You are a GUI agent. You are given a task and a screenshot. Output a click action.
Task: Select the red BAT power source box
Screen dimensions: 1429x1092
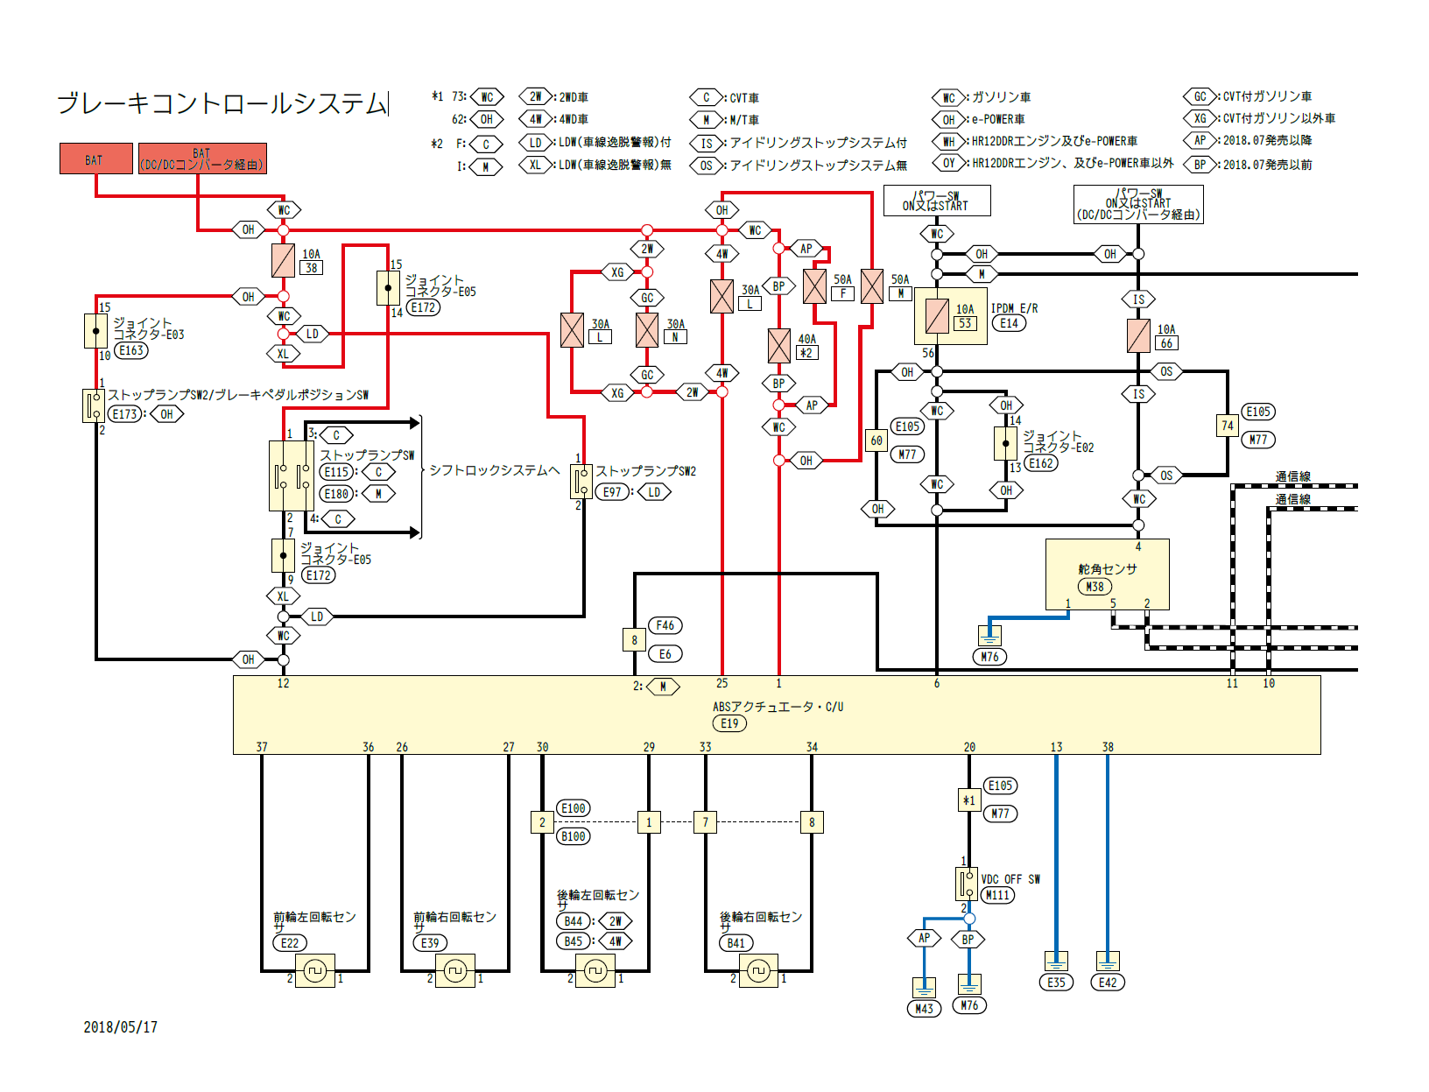[x=96, y=159]
